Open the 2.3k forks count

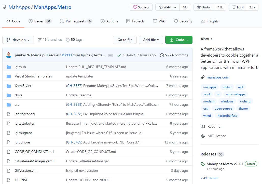click(x=252, y=7)
